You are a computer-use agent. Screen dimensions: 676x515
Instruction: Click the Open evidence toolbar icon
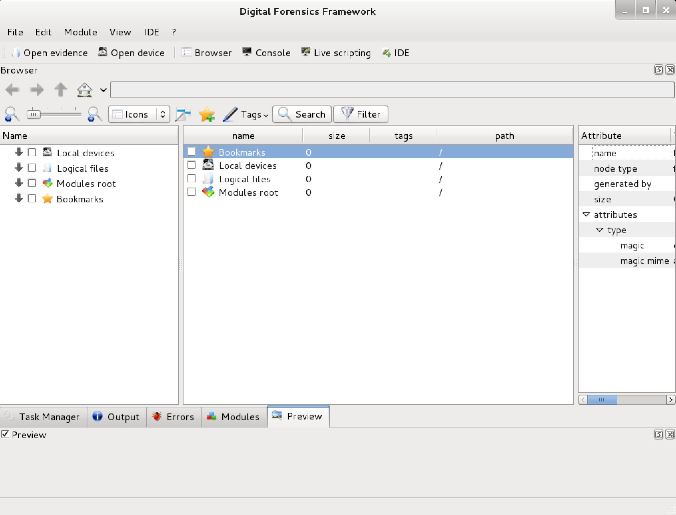[x=16, y=52]
